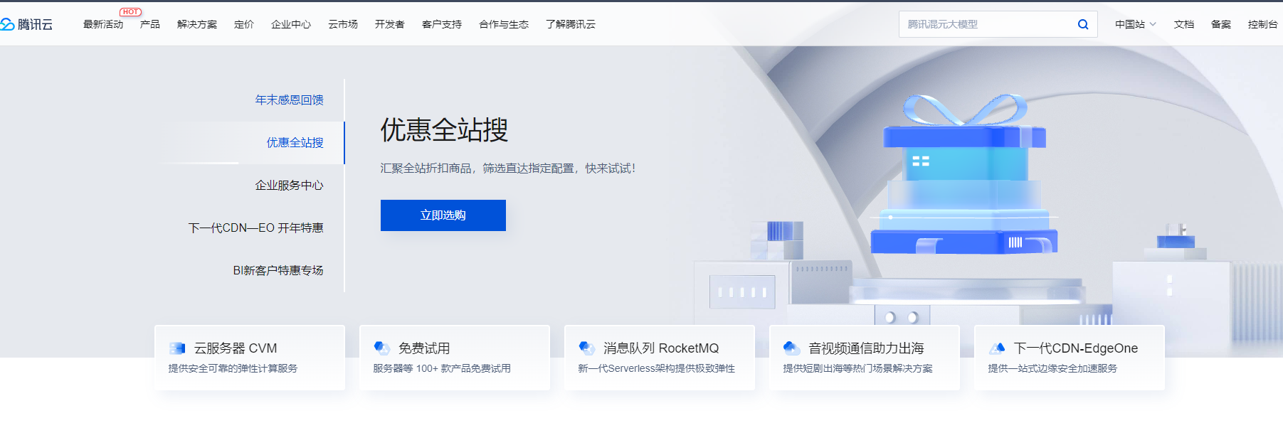The image size is (1283, 428).
Task: Select the 下一代CDN—EO 开年特惠 tab
Action: pyautogui.click(x=255, y=228)
